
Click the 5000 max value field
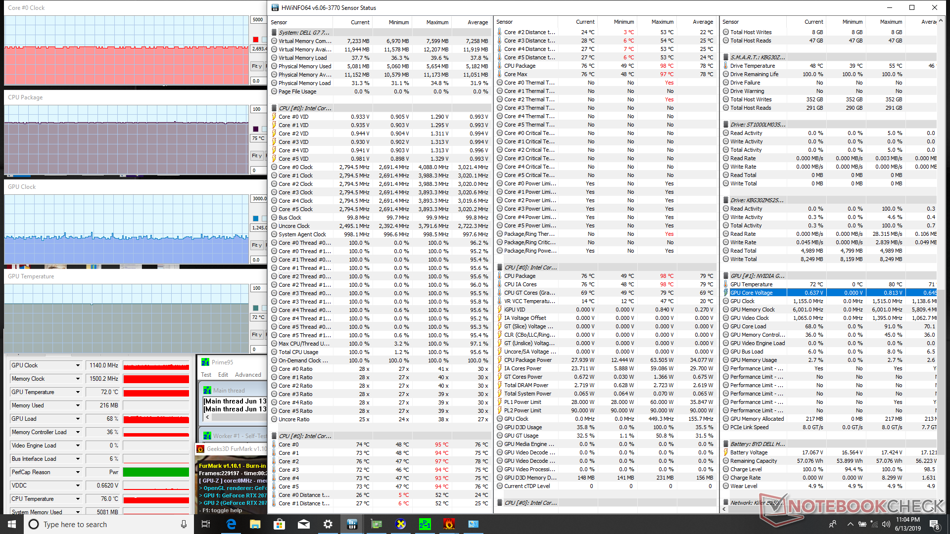pyautogui.click(x=258, y=20)
